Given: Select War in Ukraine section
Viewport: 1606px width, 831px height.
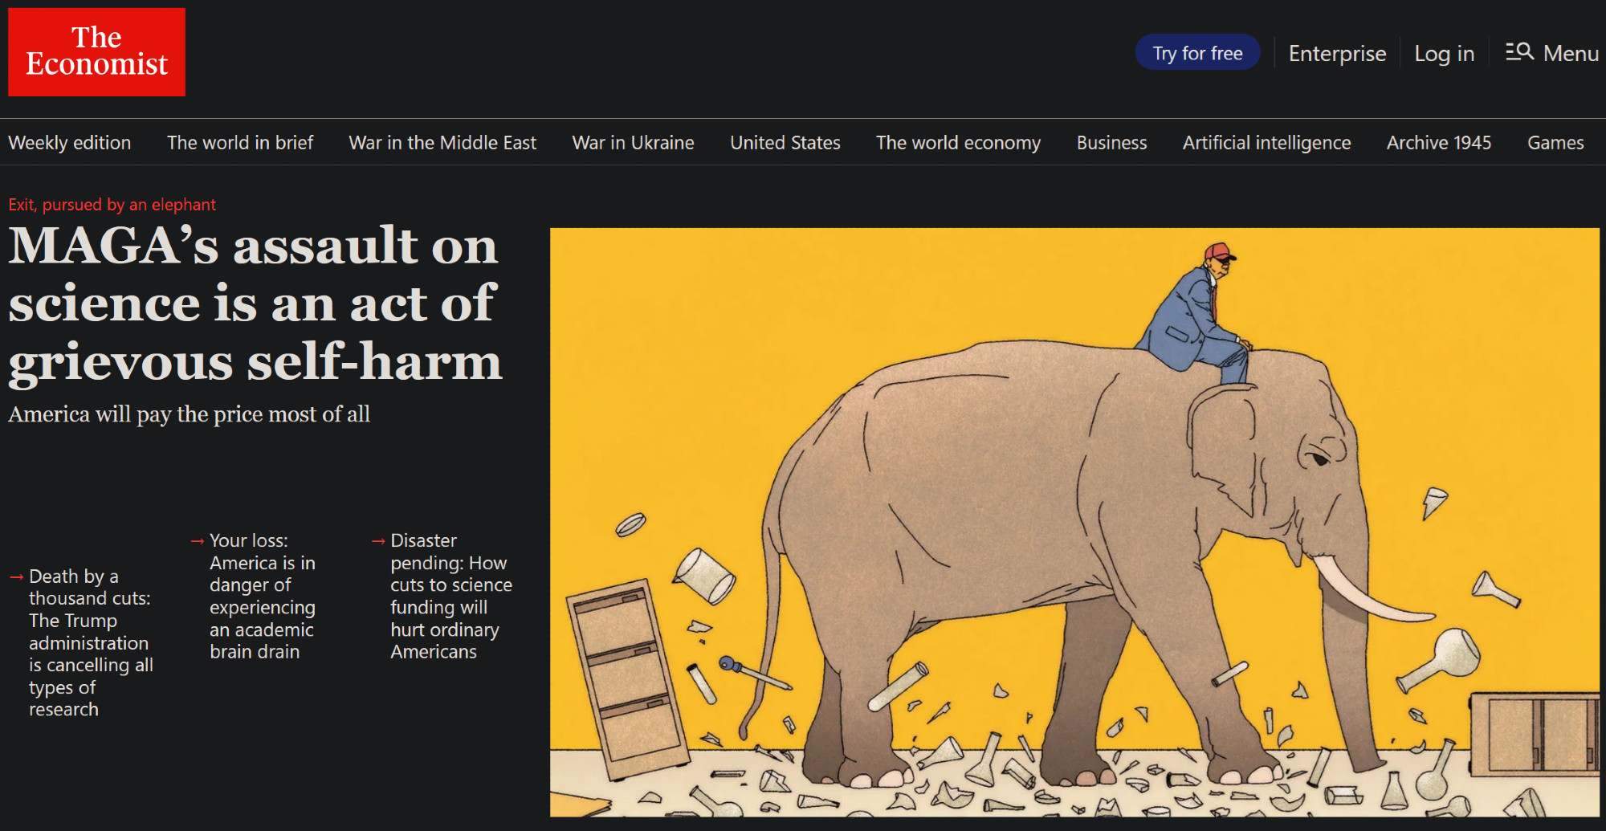Looking at the screenshot, I should pos(633,142).
